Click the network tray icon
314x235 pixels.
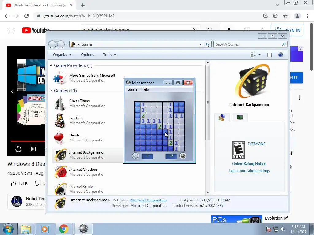tap(276, 229)
